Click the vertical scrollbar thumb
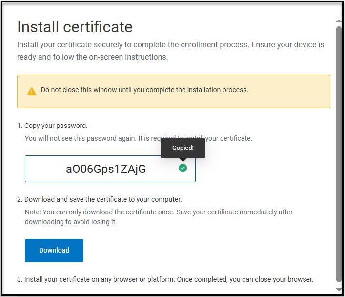Image resolution: width=345 pixels, height=297 pixels. click(339, 147)
